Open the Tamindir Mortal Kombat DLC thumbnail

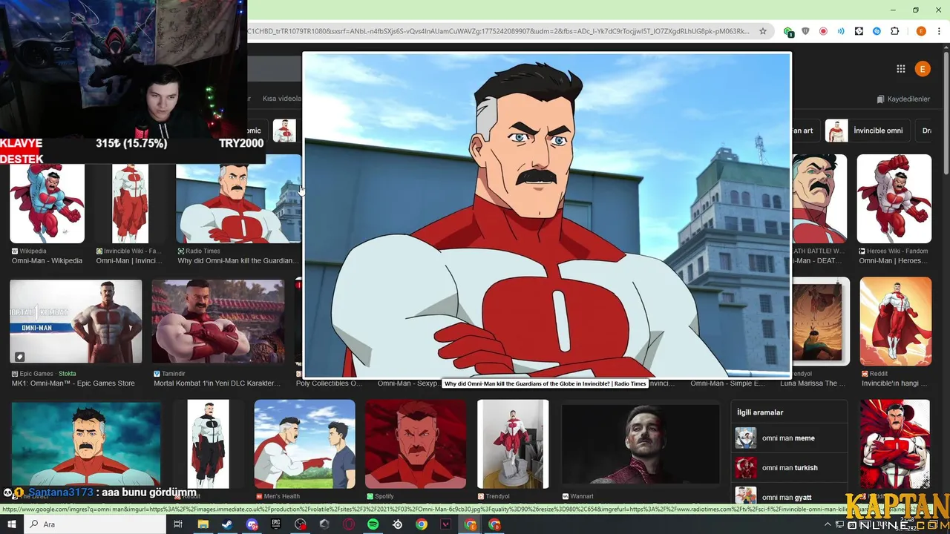(218, 321)
